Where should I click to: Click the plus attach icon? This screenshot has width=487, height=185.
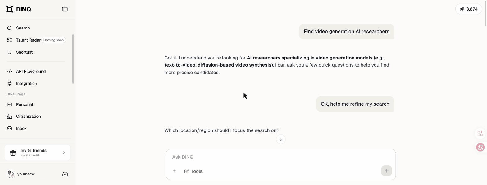point(175,171)
